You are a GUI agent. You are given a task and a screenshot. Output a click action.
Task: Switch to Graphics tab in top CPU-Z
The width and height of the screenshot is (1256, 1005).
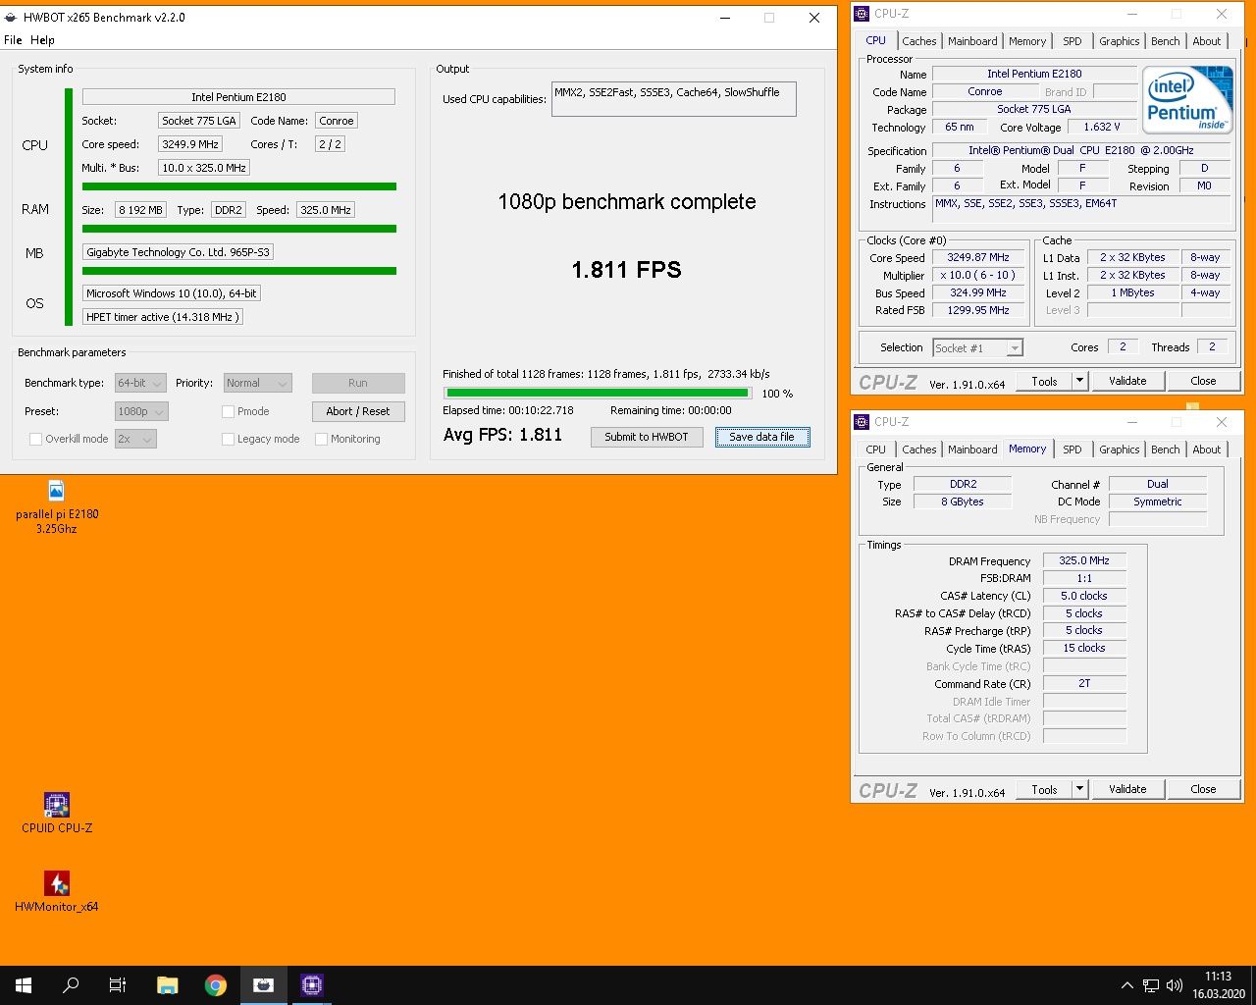(x=1119, y=41)
